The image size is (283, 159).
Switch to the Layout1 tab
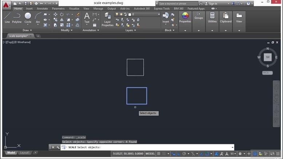click(x=24, y=152)
